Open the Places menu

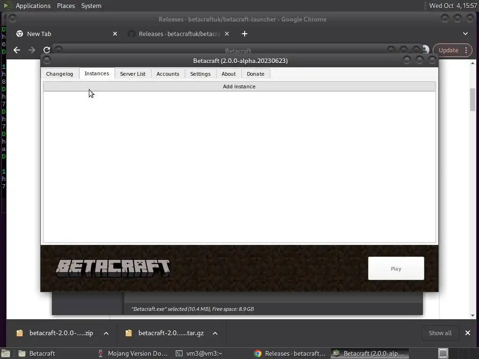pyautogui.click(x=66, y=6)
